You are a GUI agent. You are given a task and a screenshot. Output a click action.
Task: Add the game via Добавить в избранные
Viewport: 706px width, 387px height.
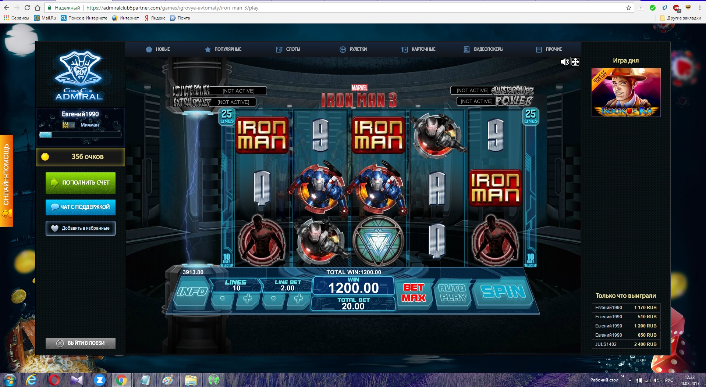click(x=81, y=228)
